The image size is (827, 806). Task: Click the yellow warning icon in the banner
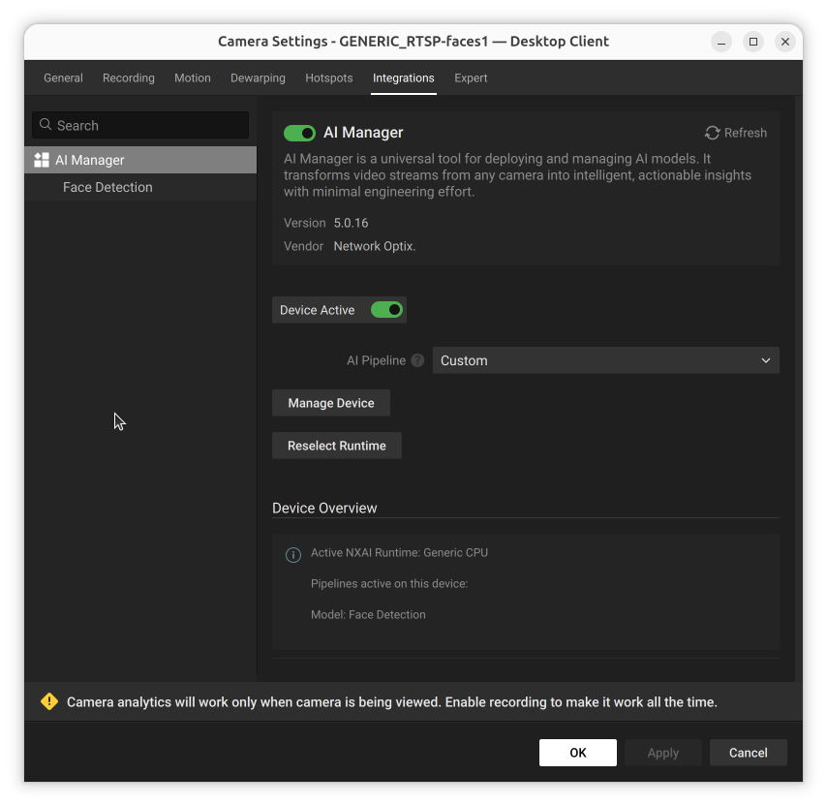click(49, 701)
